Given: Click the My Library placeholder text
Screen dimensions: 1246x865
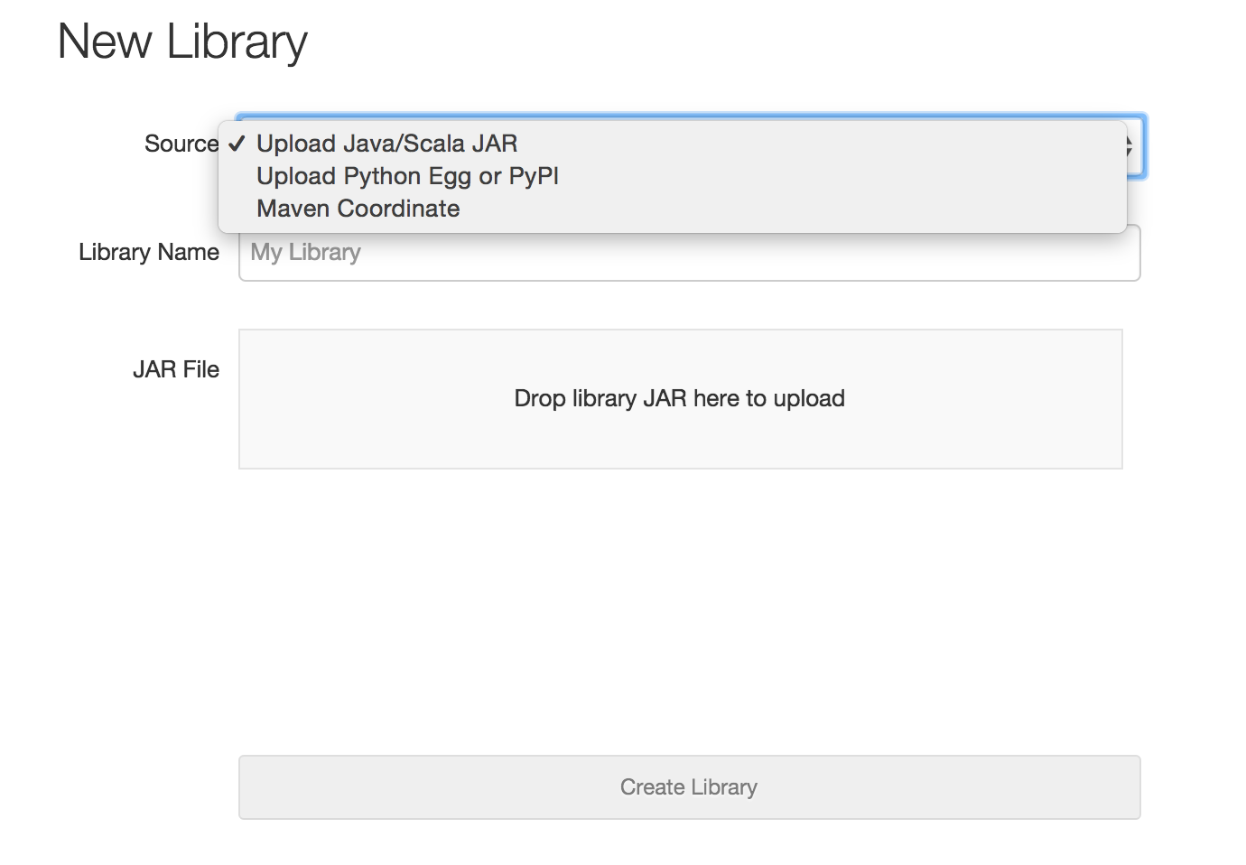Looking at the screenshot, I should (305, 253).
